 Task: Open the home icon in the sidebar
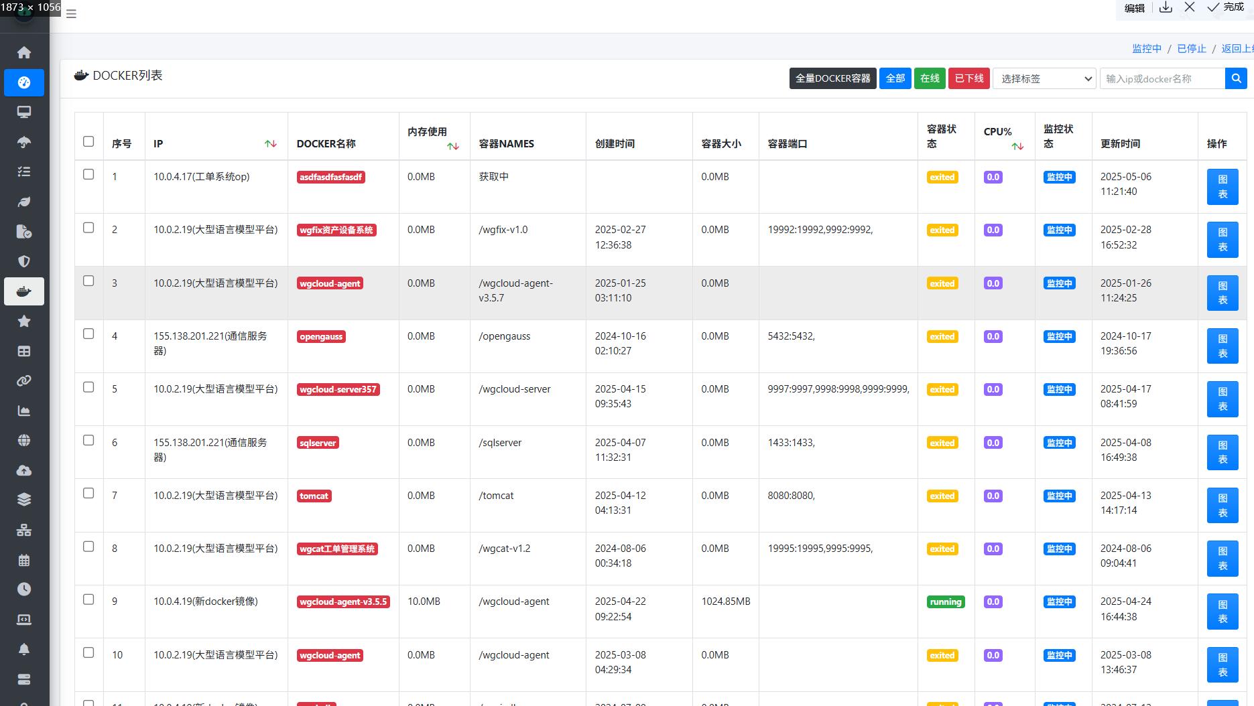(x=24, y=52)
